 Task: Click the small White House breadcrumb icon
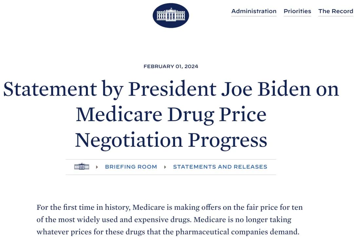pos(82,167)
